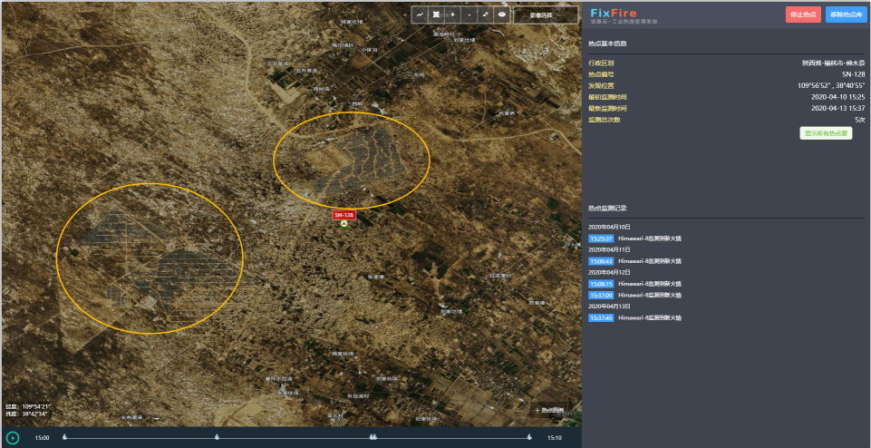Select the 15:08:15 monitoring record
Image resolution: width=871 pixels, height=448 pixels.
click(x=601, y=284)
